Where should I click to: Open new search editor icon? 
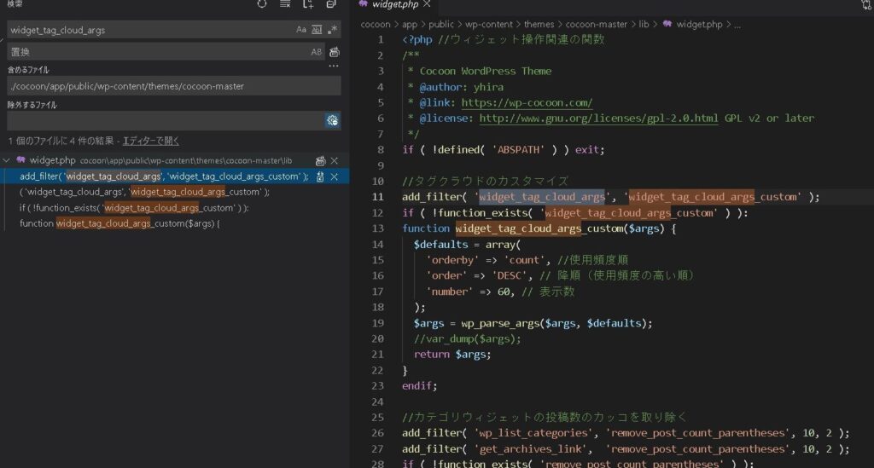pyautogui.click(x=308, y=4)
